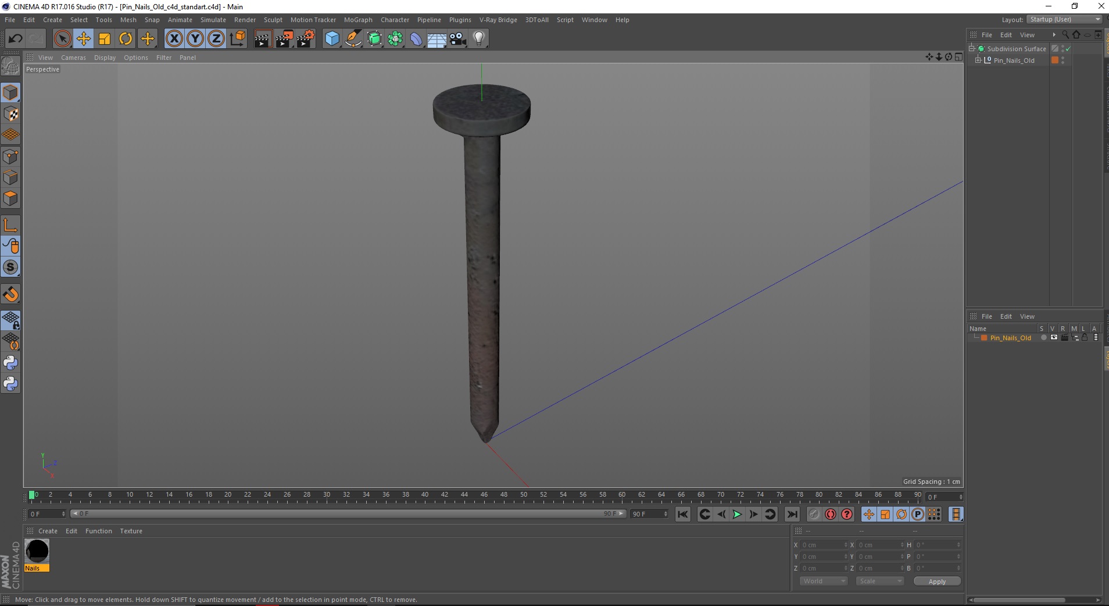Open the MoGraph array generator icon

point(395,39)
